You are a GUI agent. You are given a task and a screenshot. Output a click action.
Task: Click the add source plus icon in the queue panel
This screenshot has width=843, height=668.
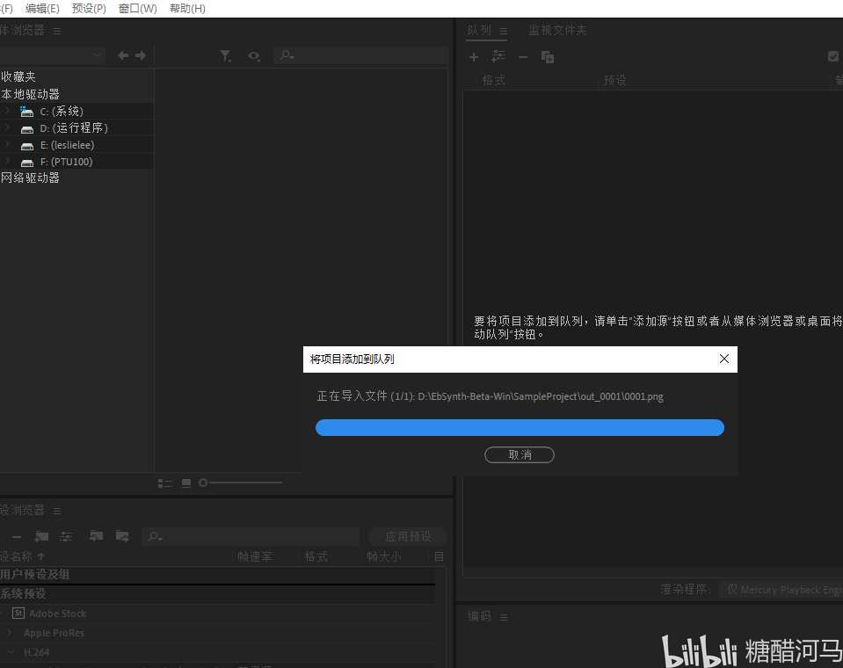[474, 57]
